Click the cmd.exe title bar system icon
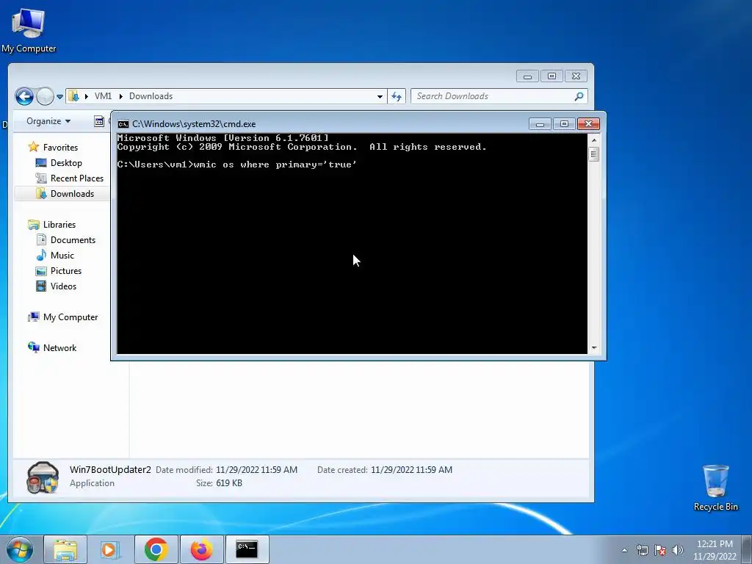 (123, 124)
